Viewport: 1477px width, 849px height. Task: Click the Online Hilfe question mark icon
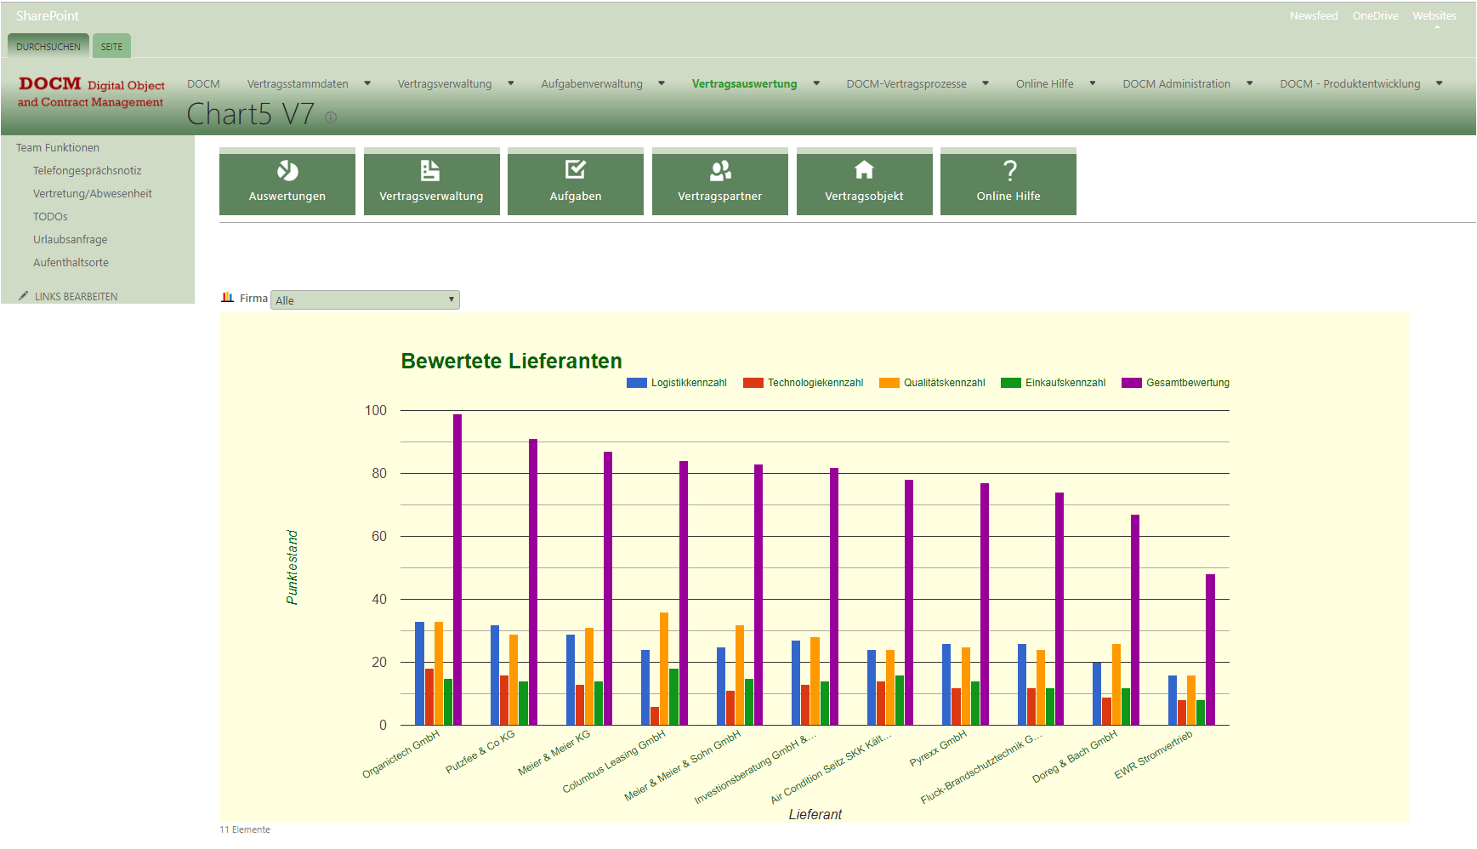[x=1009, y=171]
